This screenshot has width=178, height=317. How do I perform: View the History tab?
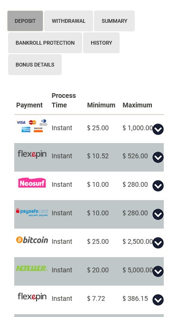tap(101, 43)
